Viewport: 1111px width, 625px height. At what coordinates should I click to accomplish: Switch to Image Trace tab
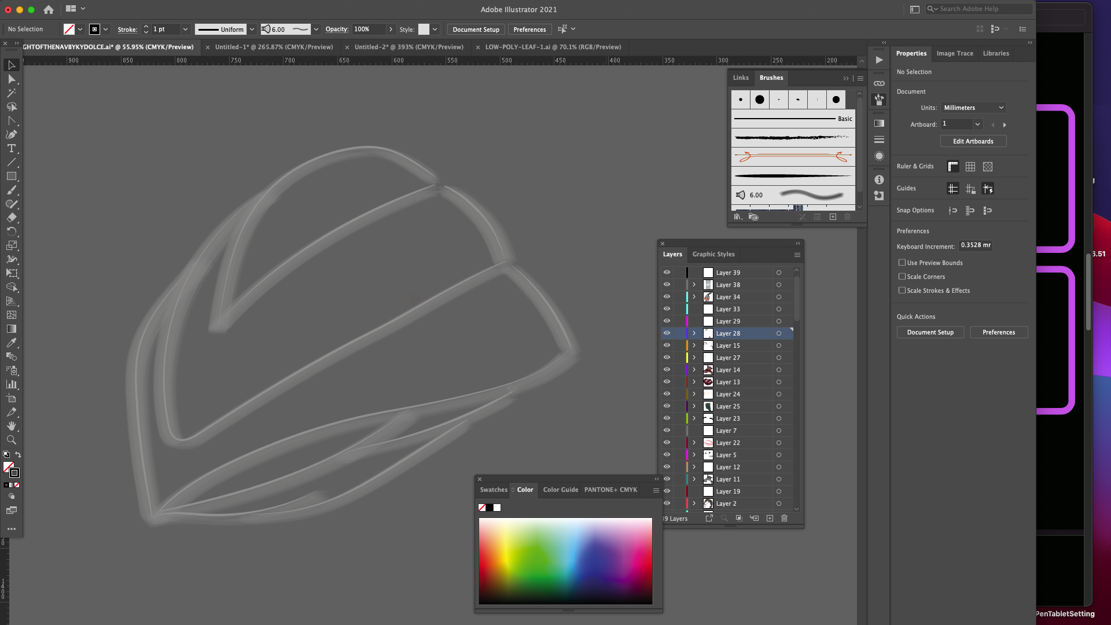point(955,53)
